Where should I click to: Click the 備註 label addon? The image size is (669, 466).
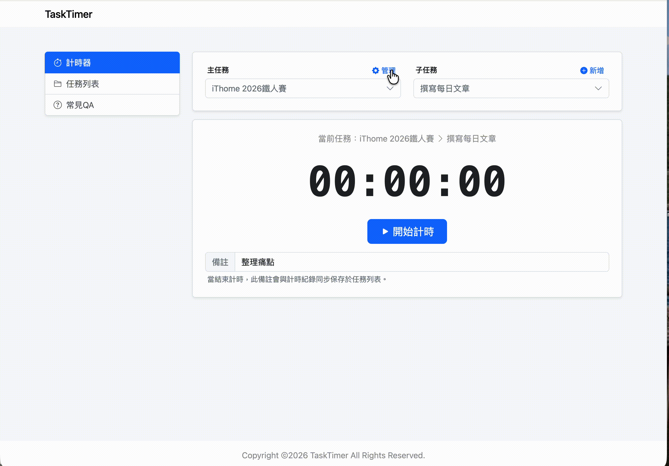click(220, 262)
